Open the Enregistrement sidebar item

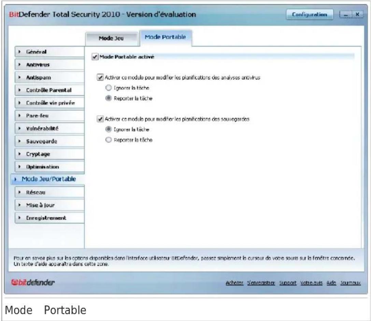coord(49,218)
